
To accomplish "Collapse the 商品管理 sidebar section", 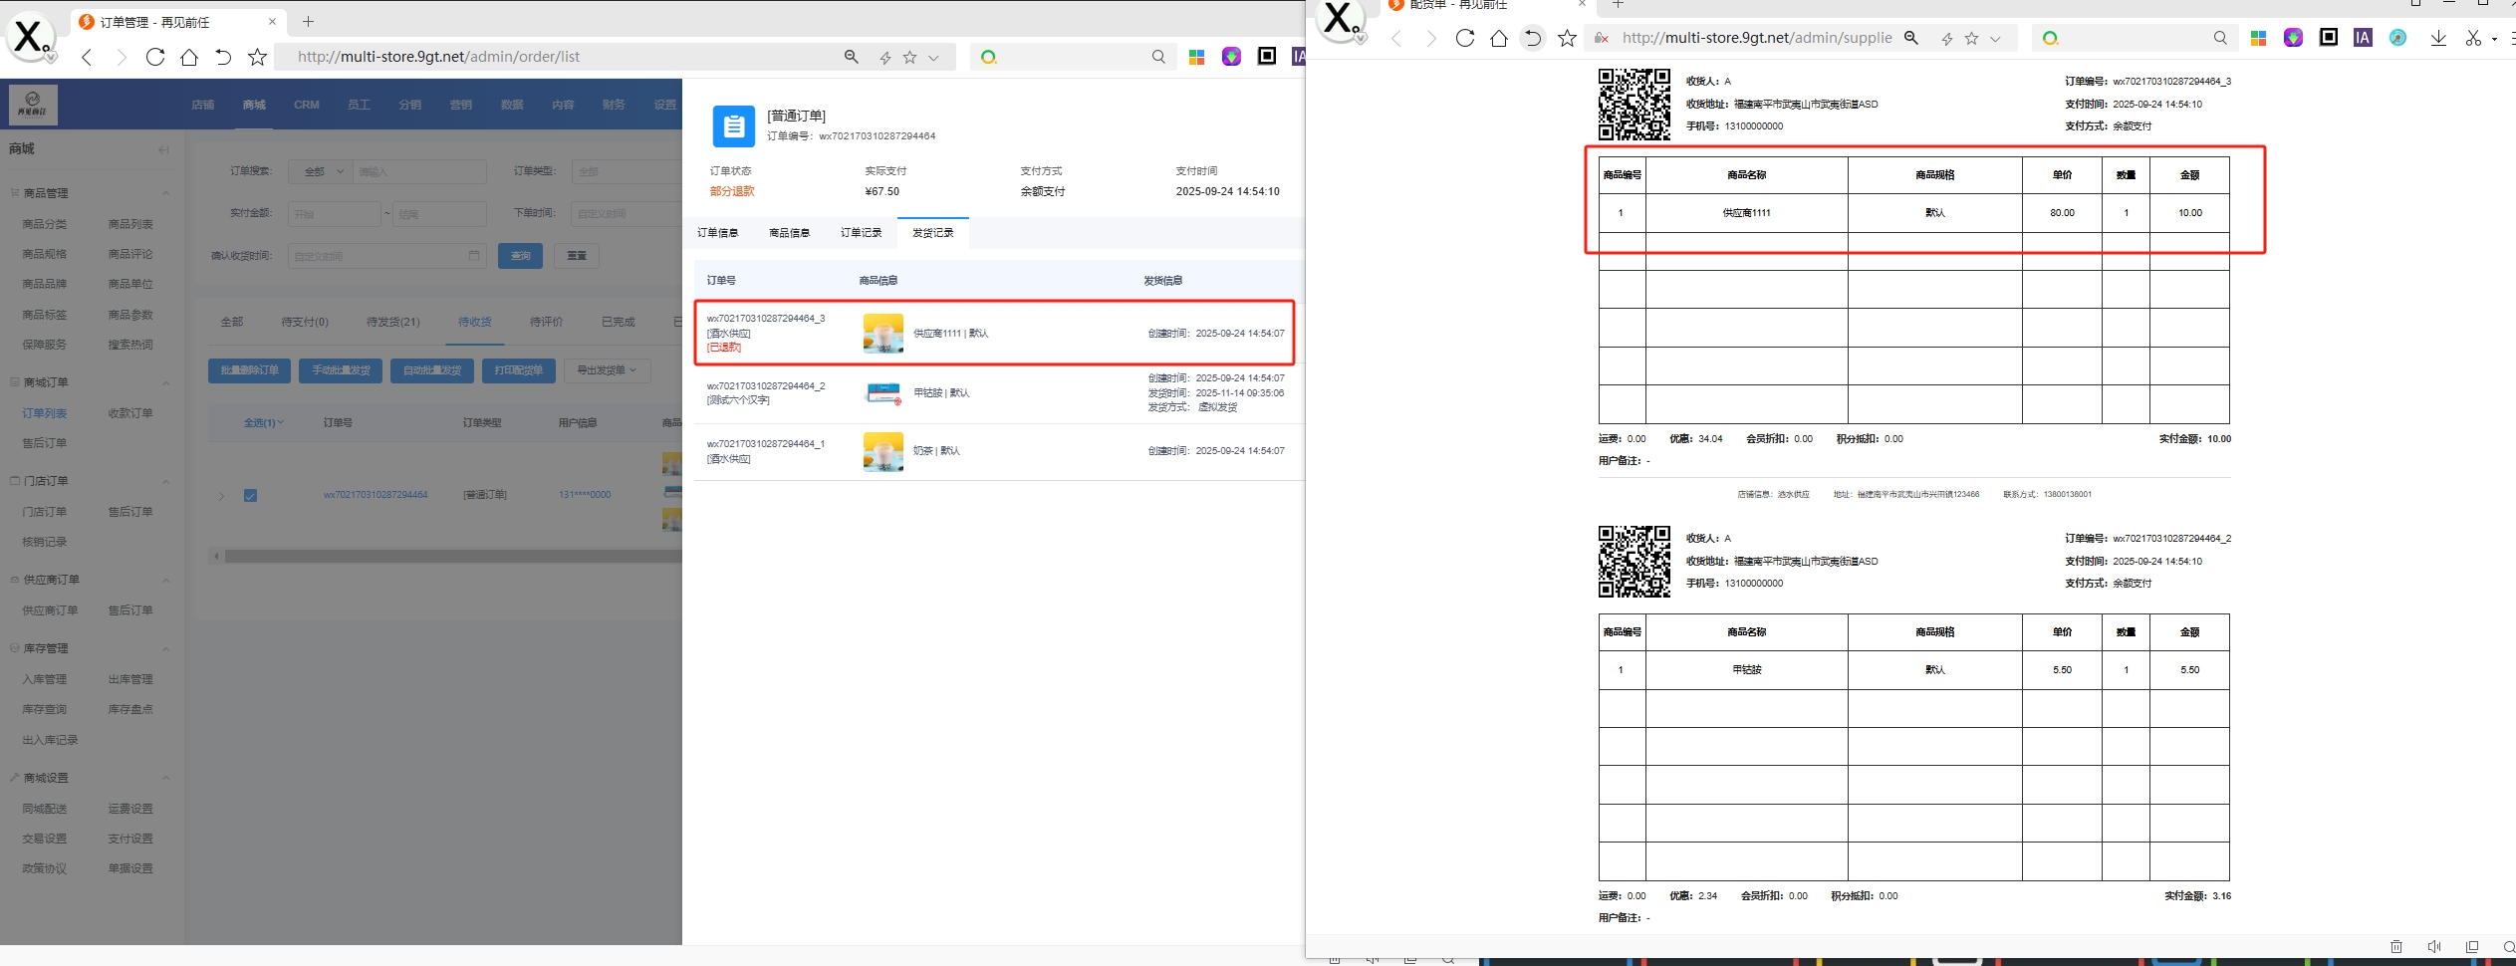I will point(165,193).
